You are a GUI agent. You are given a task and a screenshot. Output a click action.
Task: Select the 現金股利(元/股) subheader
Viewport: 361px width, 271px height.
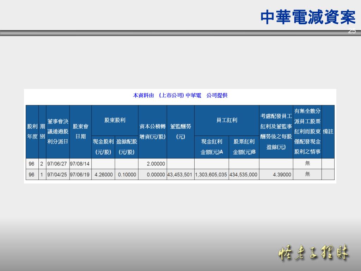click(x=103, y=147)
